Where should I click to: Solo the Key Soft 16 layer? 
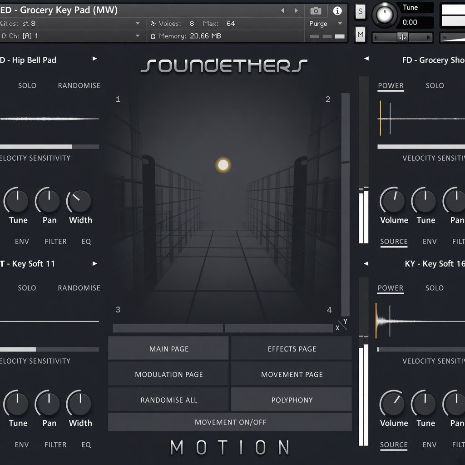click(435, 288)
